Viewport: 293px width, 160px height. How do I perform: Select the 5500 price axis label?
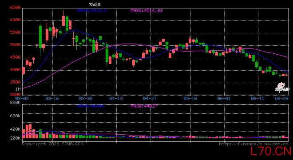(x=16, y=32)
